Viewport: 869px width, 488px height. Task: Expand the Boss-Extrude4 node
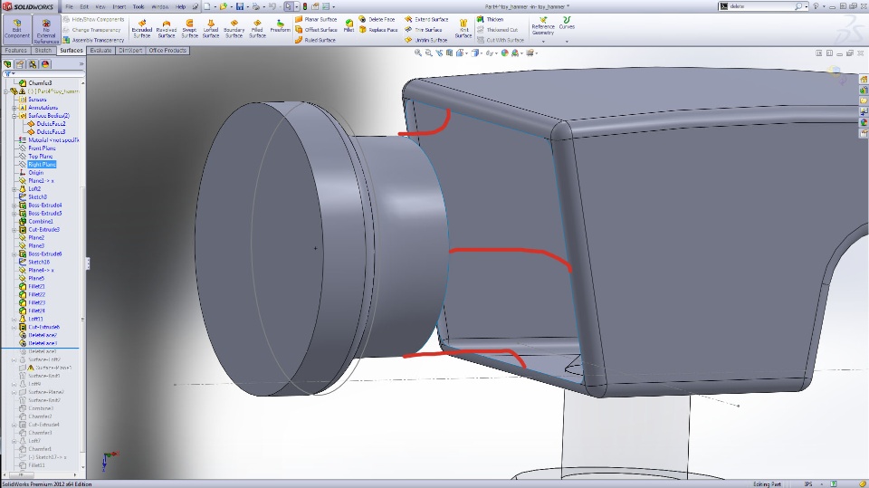pos(14,206)
